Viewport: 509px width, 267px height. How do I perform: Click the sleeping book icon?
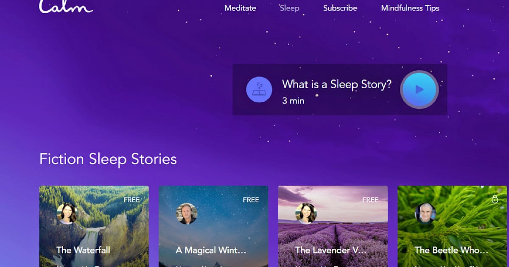point(259,89)
